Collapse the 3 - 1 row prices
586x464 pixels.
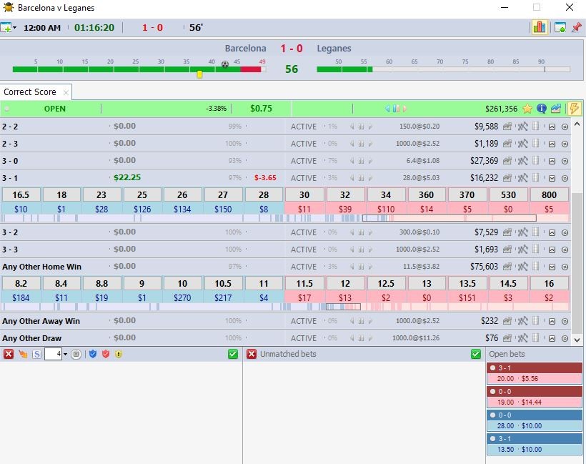552,178
